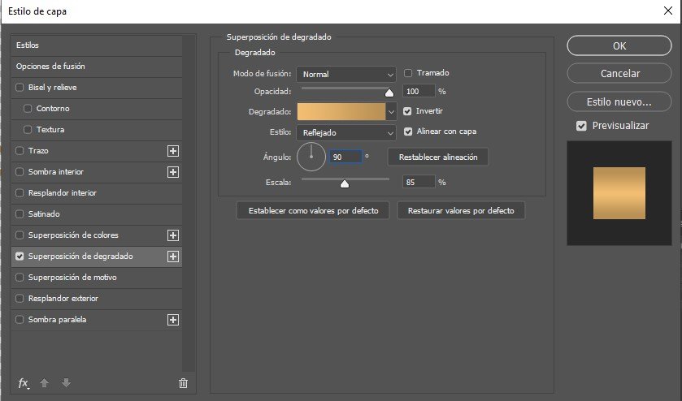Select the Resplandor exterior style entry
The image size is (682, 401).
(x=62, y=299)
